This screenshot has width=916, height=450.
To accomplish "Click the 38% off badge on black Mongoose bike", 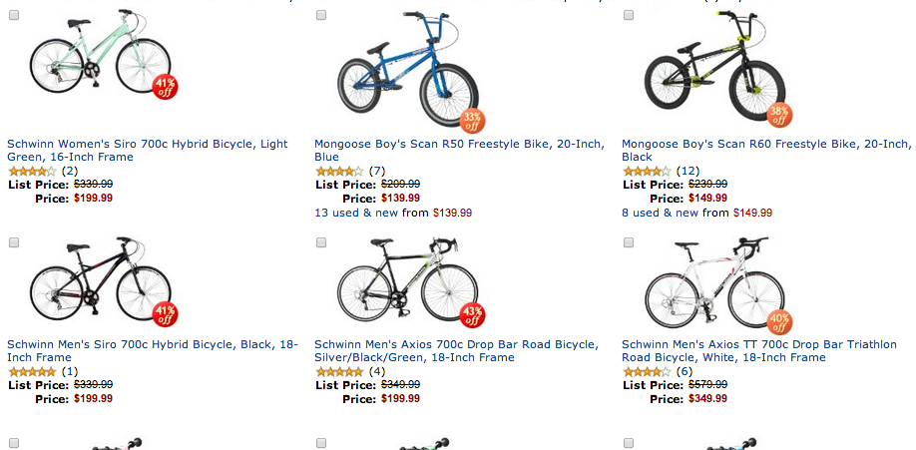I will point(779,116).
